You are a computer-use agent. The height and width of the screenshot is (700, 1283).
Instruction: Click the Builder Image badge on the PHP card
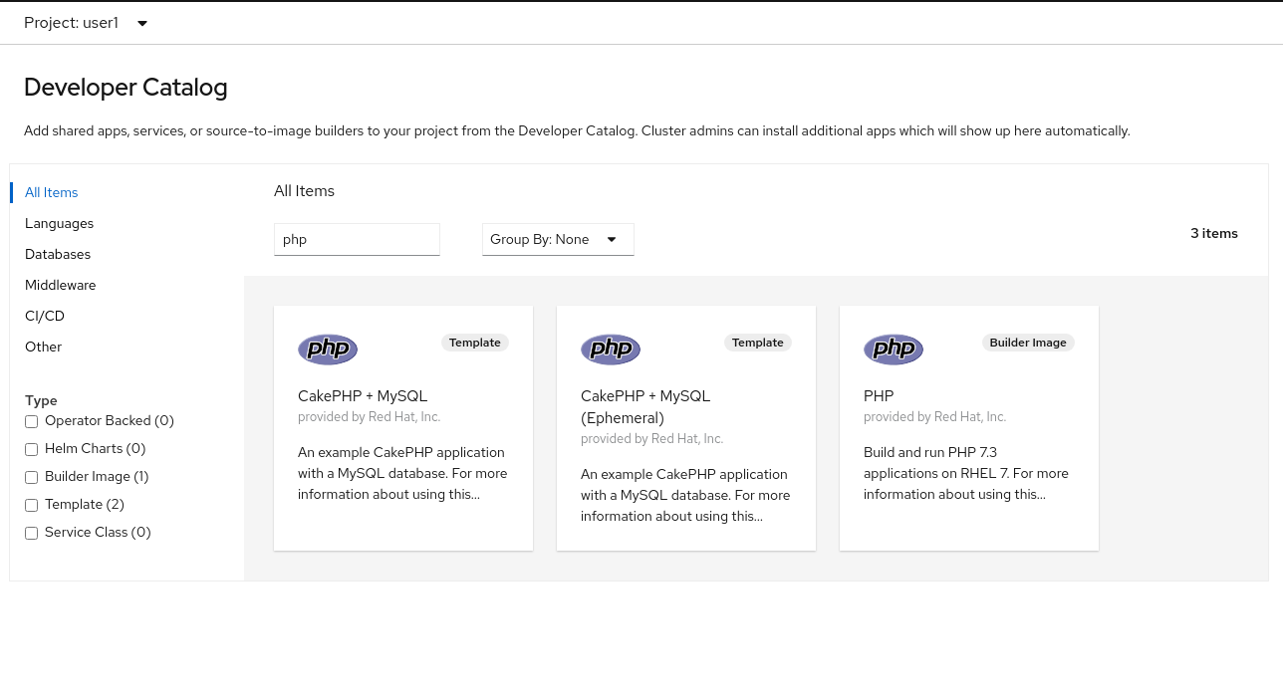pos(1028,343)
